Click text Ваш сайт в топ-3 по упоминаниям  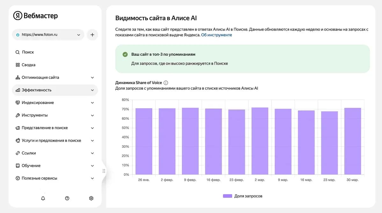163,54
